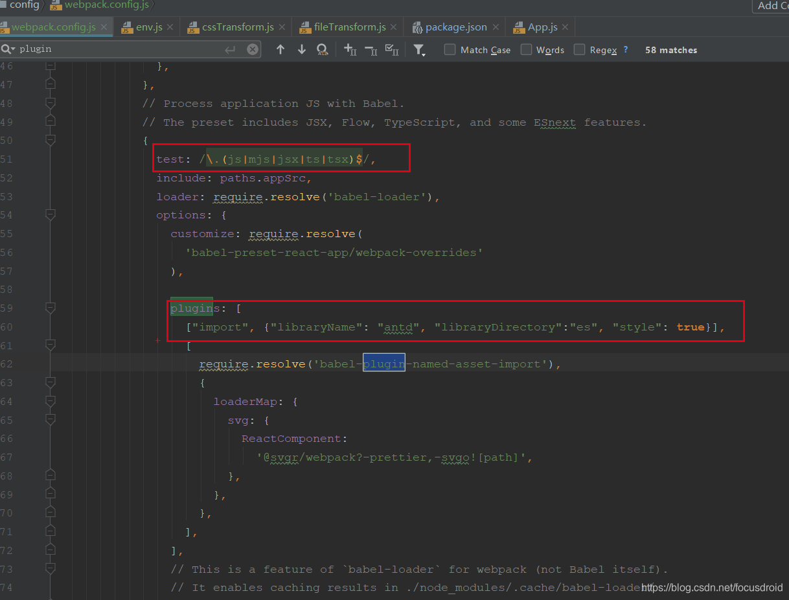Click line number 51 in gutter
Screen dimensions: 789x600
point(6,159)
